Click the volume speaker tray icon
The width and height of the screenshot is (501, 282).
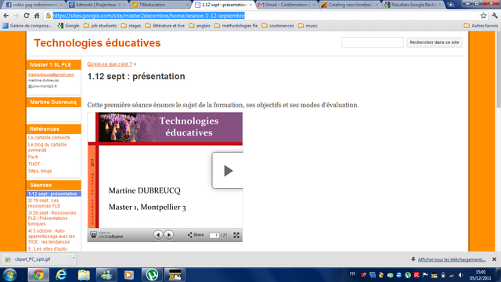[461, 275]
